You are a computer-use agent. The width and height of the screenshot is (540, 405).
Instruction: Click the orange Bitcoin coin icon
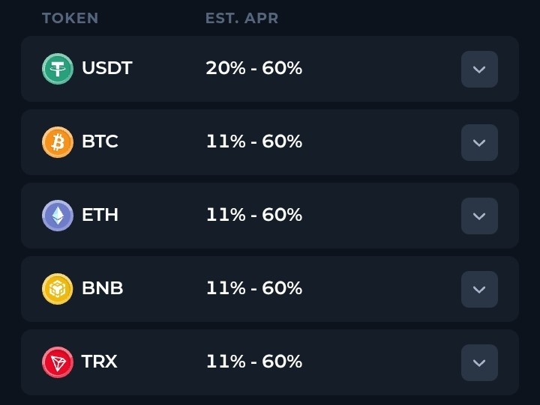click(x=58, y=142)
